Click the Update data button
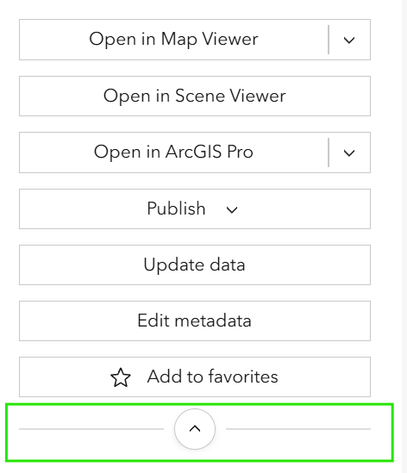Screen dimensions: 407x473 [x=195, y=265]
